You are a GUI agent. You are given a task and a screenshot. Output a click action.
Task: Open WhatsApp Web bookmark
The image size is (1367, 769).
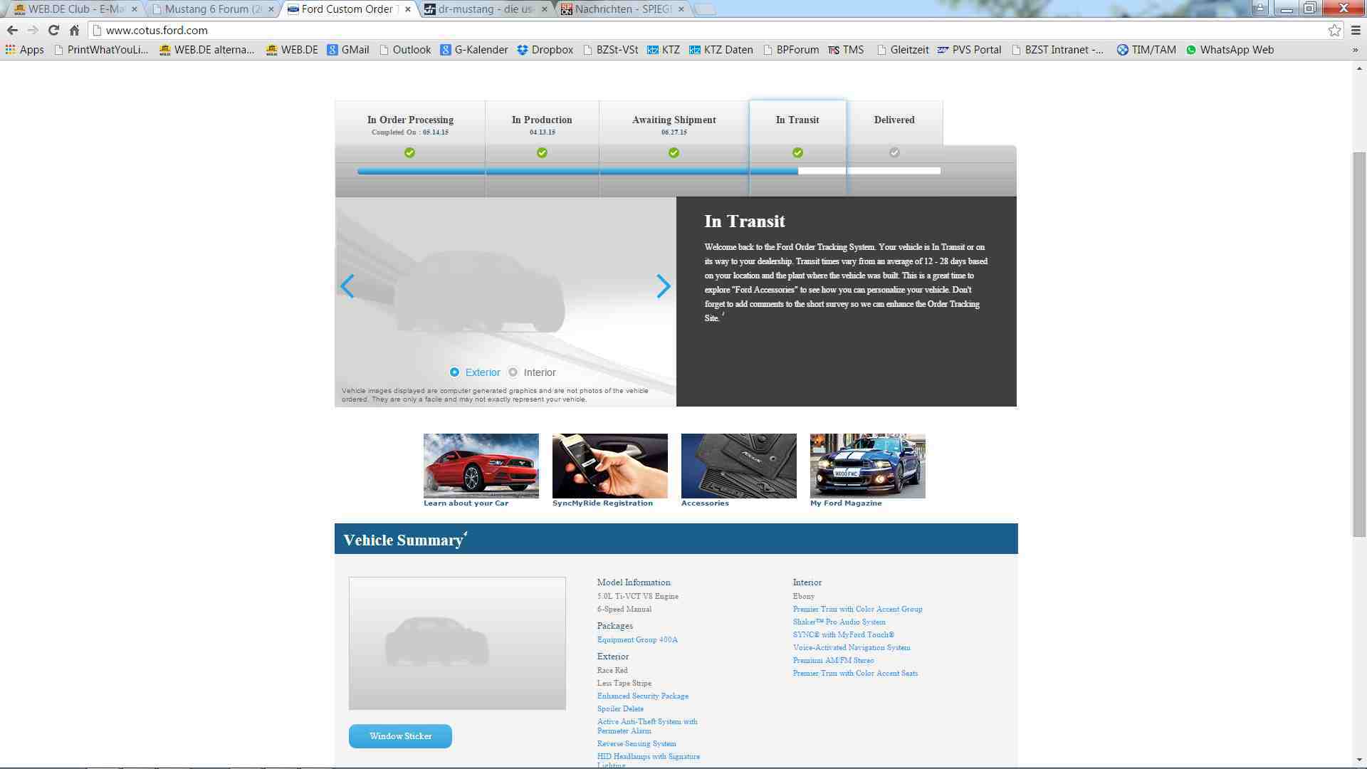pyautogui.click(x=1230, y=50)
